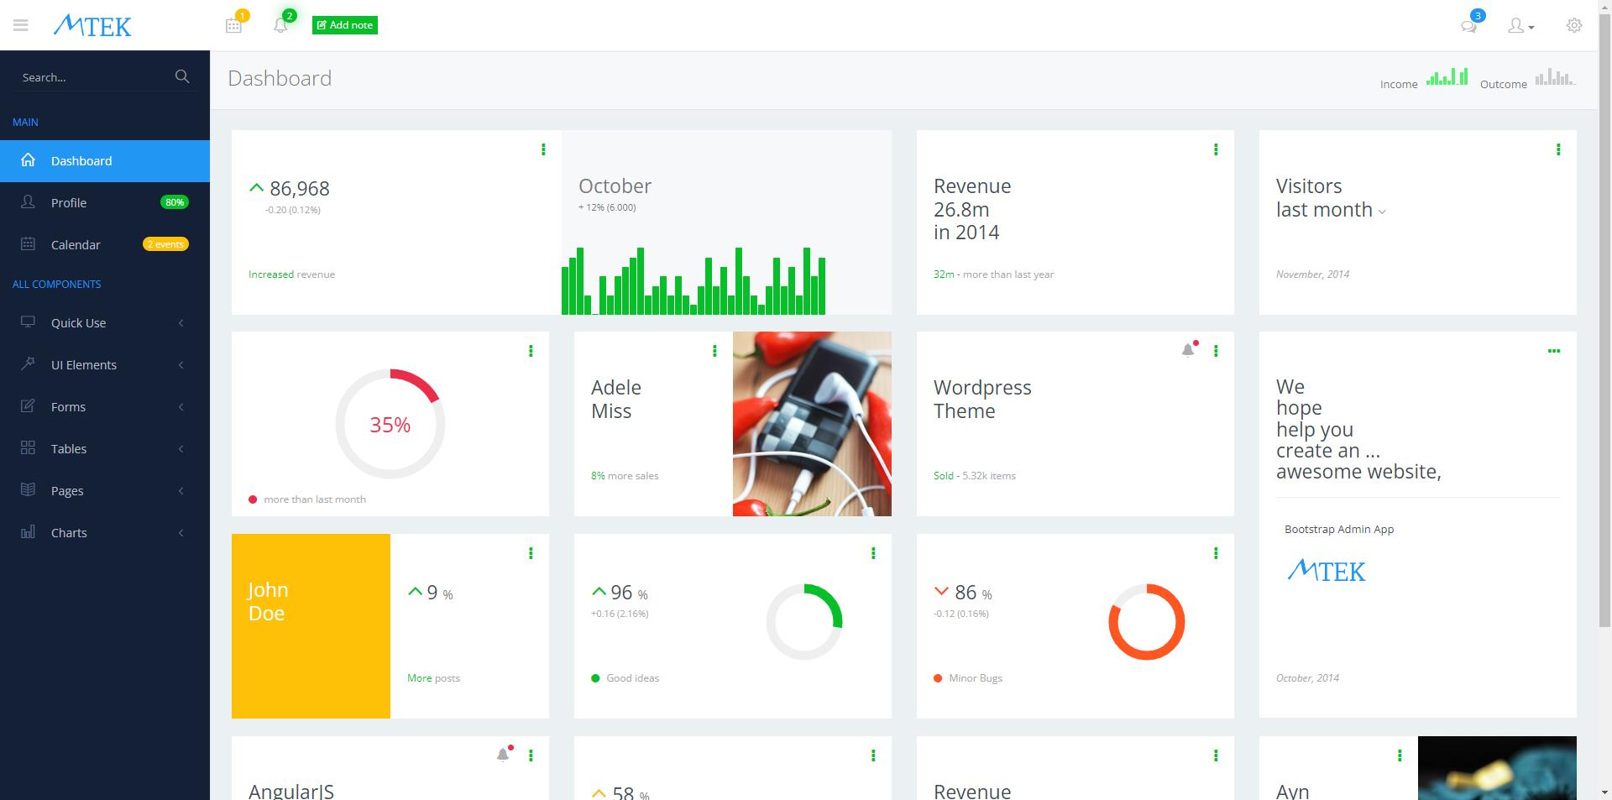1612x800 pixels.
Task: Click the 35% circular progress ring
Action: coord(390,424)
